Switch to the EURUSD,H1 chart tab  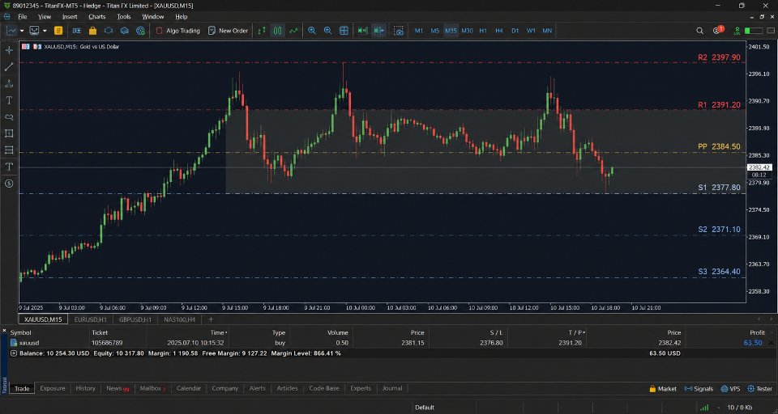[90, 319]
